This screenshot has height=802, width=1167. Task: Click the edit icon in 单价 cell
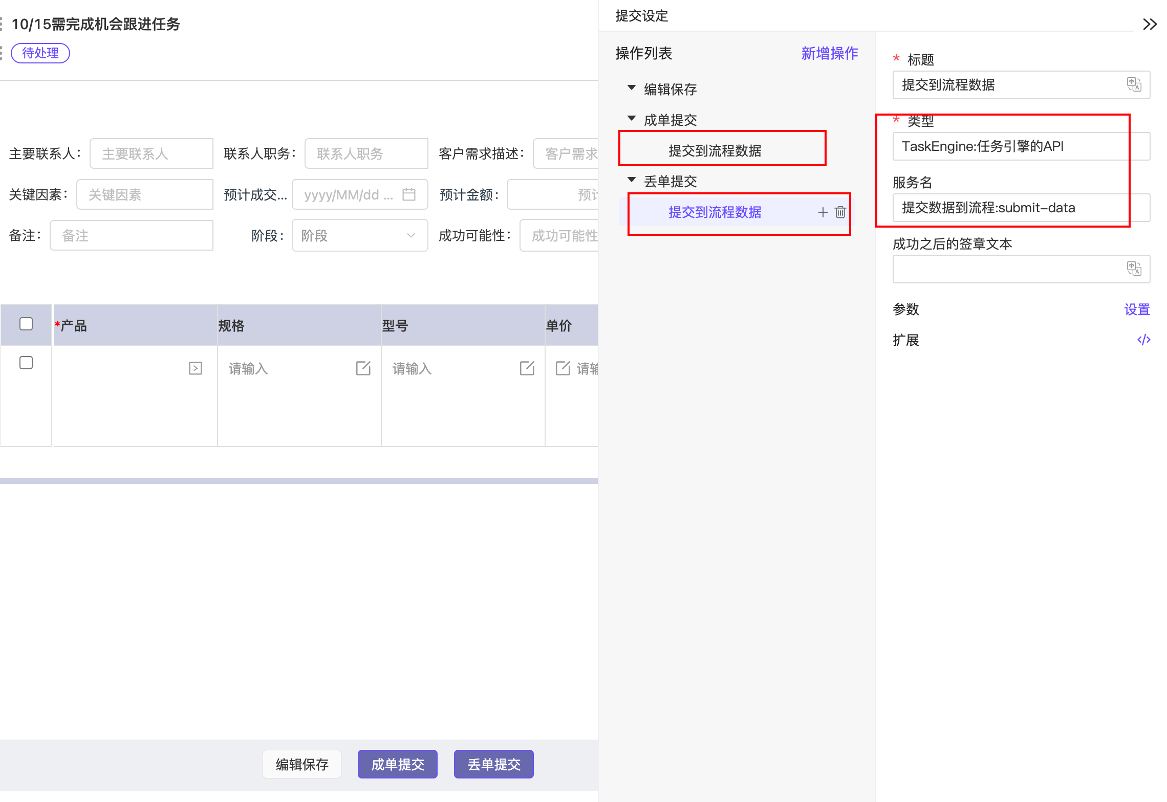563,368
